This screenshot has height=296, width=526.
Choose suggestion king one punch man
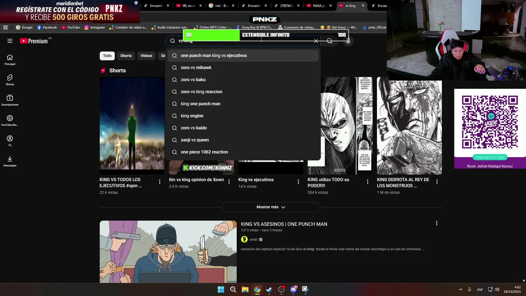point(242,104)
